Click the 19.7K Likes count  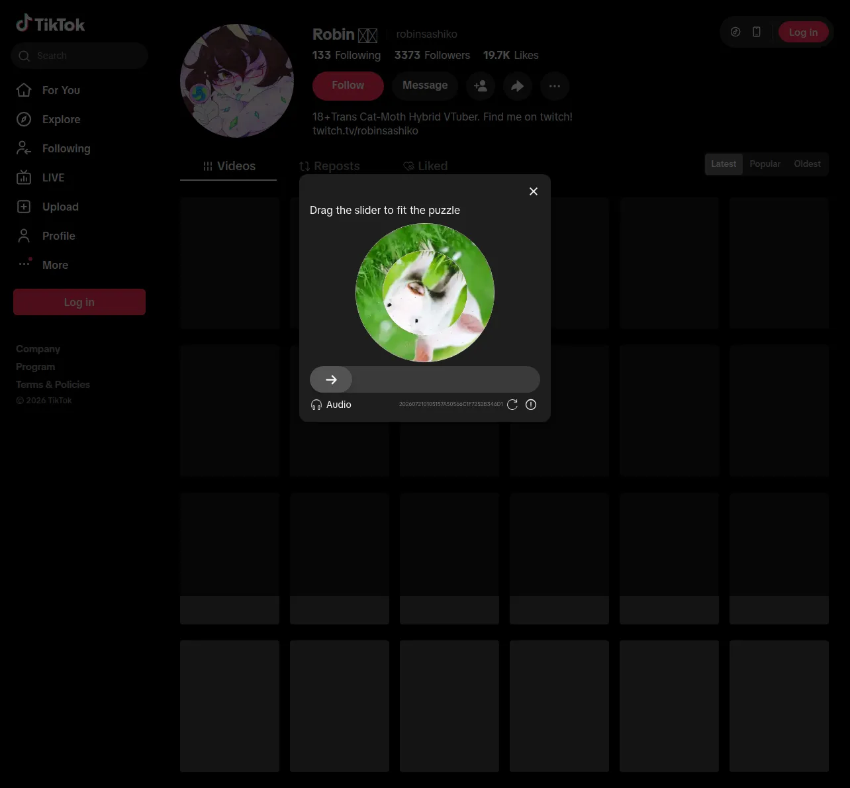[x=510, y=55]
